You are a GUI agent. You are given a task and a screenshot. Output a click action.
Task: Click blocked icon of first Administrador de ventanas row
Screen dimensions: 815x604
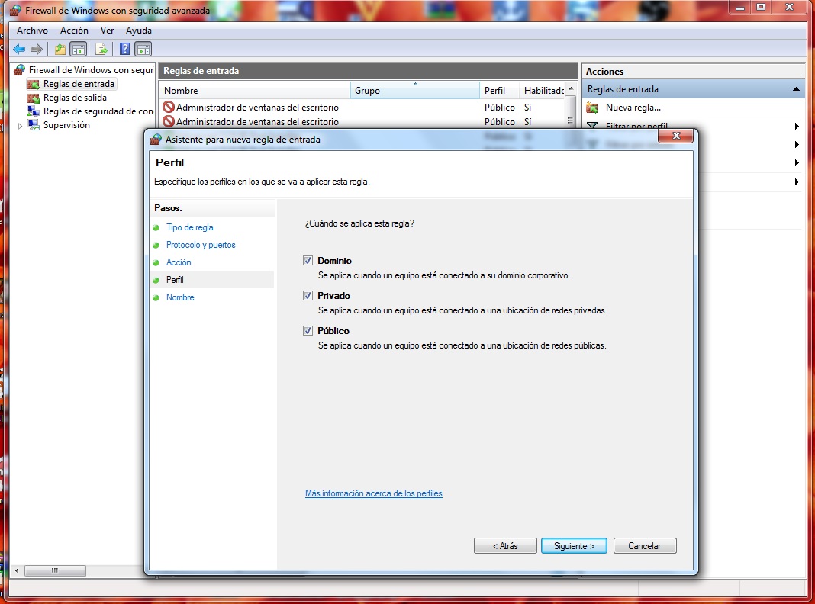[169, 107]
